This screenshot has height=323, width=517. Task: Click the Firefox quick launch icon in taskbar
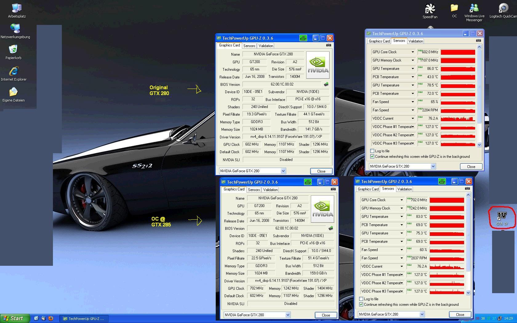[51, 318]
